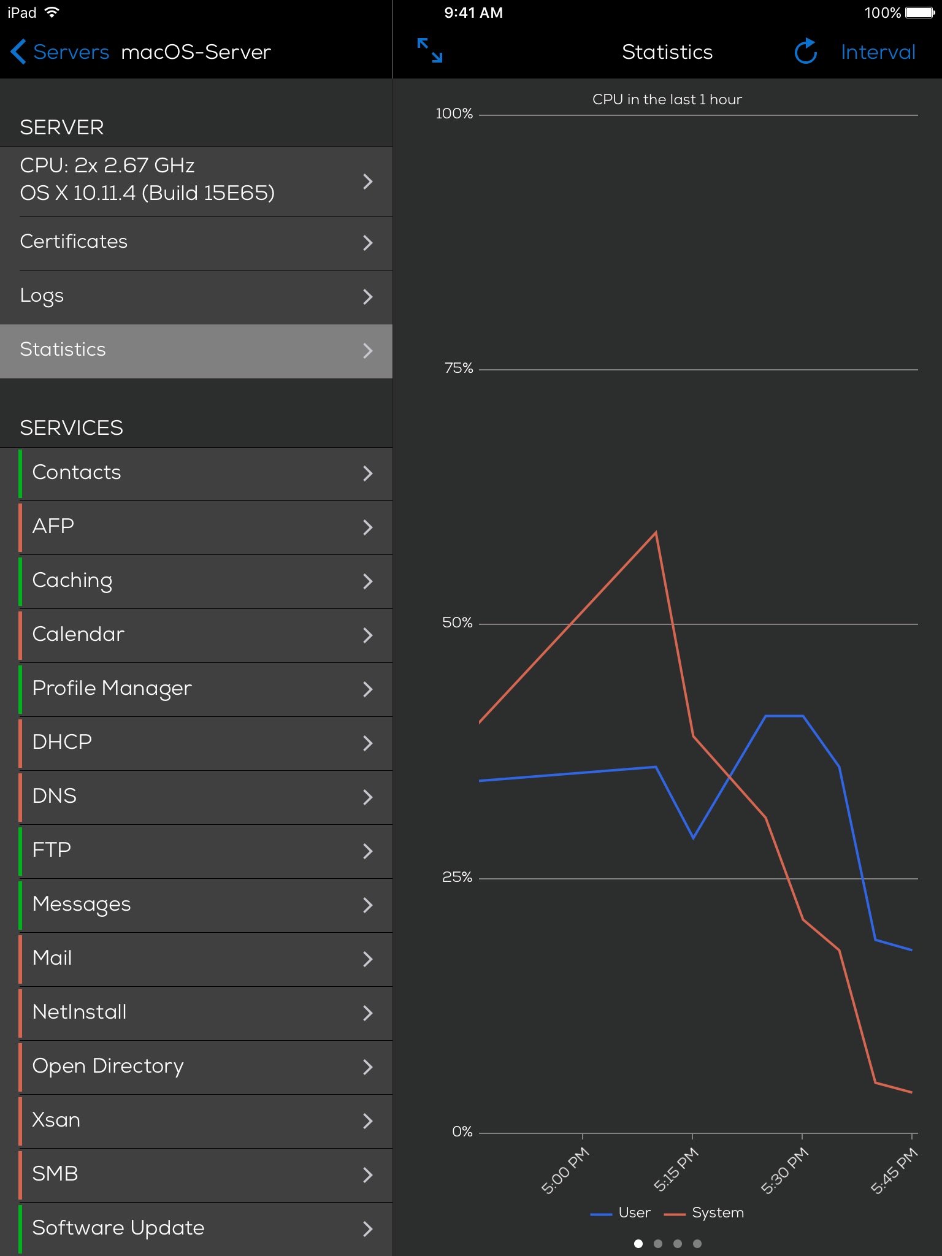Open the Mail service
Image resolution: width=942 pixels, height=1256 pixels.
point(196,959)
